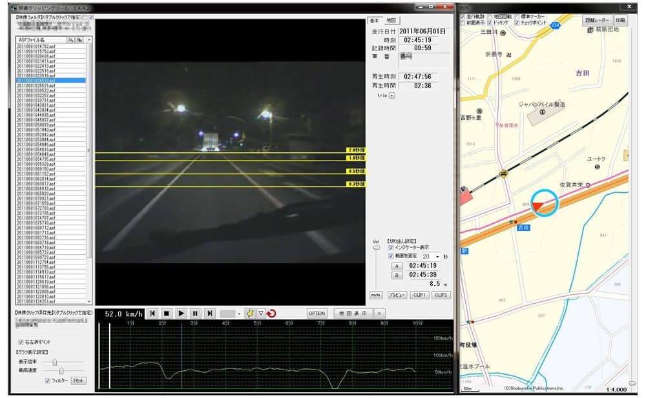Click the red circular reload arrow icon
Viewport: 646px width, 398px height.
tap(272, 313)
